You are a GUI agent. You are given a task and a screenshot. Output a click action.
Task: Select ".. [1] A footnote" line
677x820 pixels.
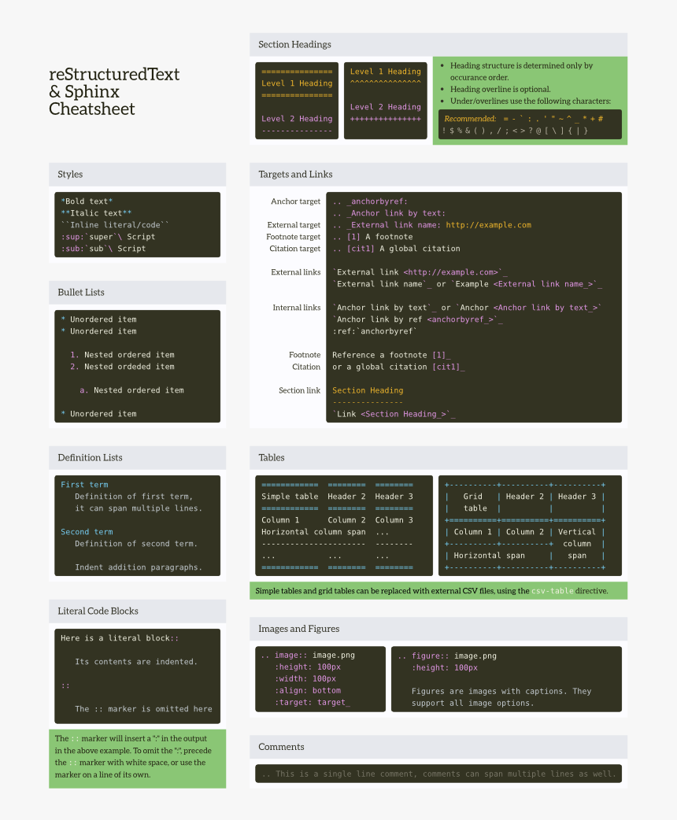(x=372, y=237)
